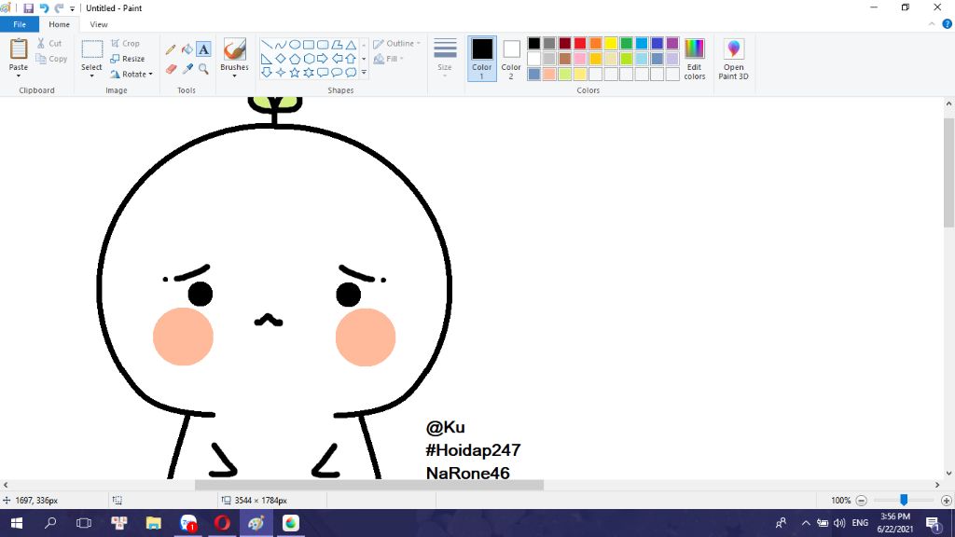Open the Windows Start menu
955x537 pixels.
[x=17, y=523]
